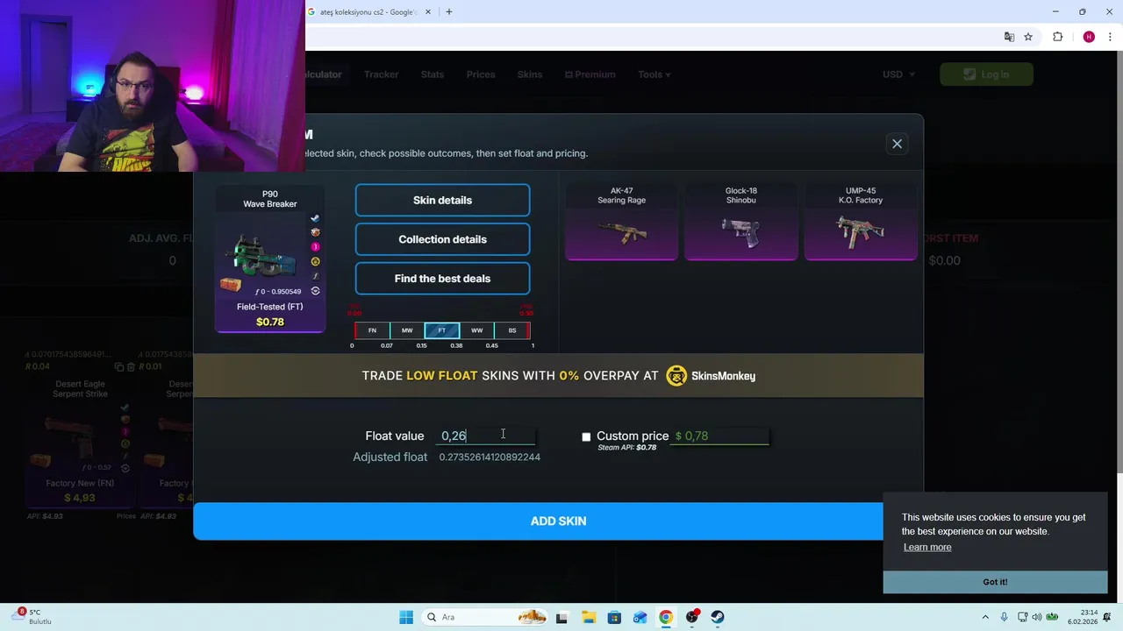The height and width of the screenshot is (631, 1123).
Task: Open the SkinsMonkey banner link
Action: 558,375
